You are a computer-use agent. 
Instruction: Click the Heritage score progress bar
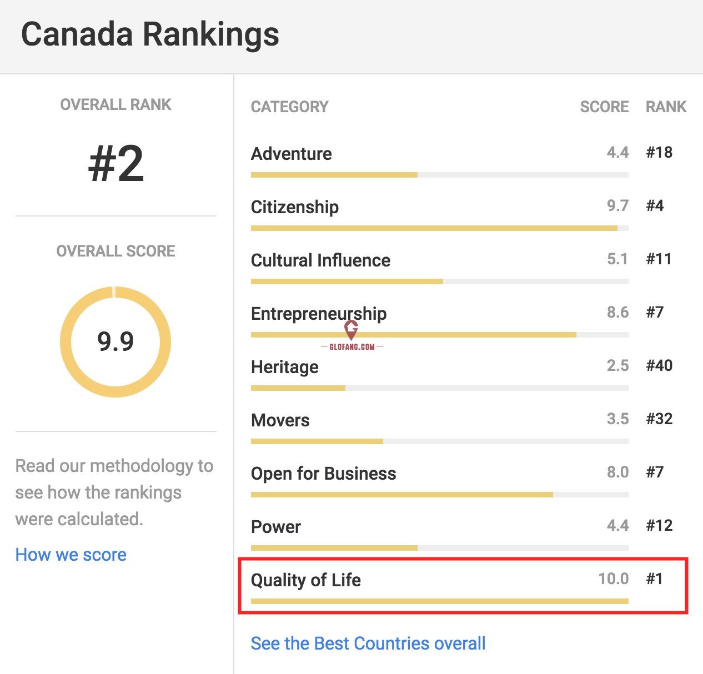click(439, 388)
